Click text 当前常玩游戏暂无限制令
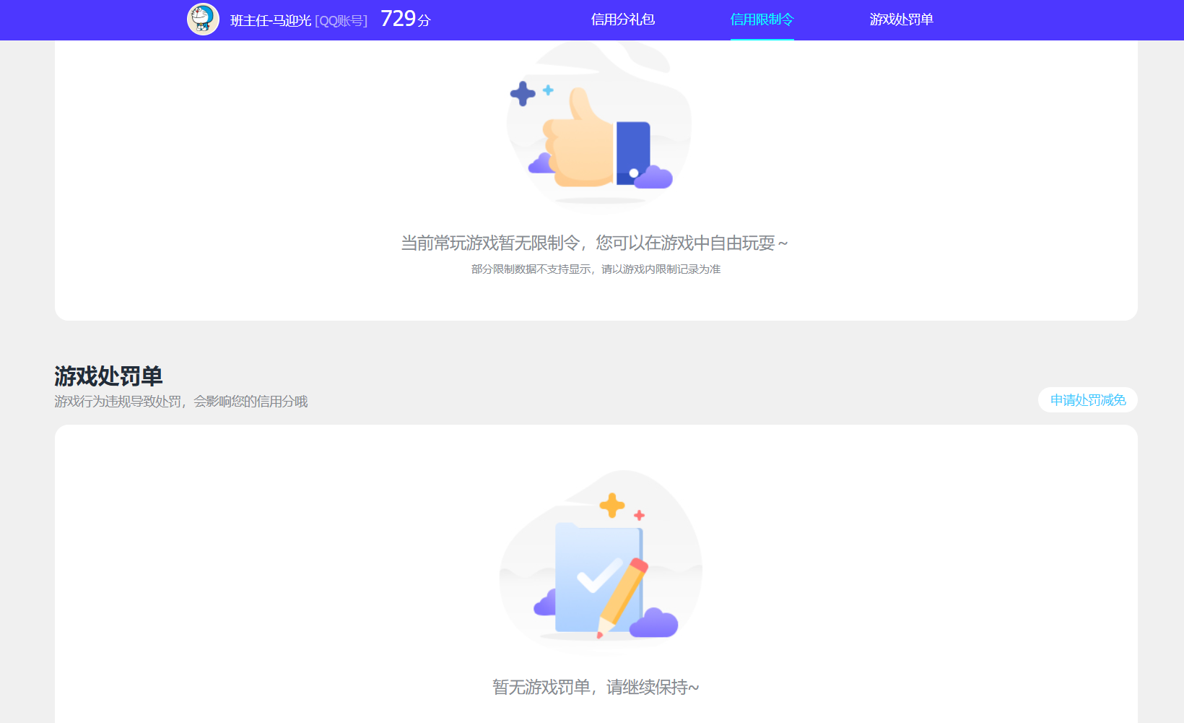 click(x=490, y=243)
